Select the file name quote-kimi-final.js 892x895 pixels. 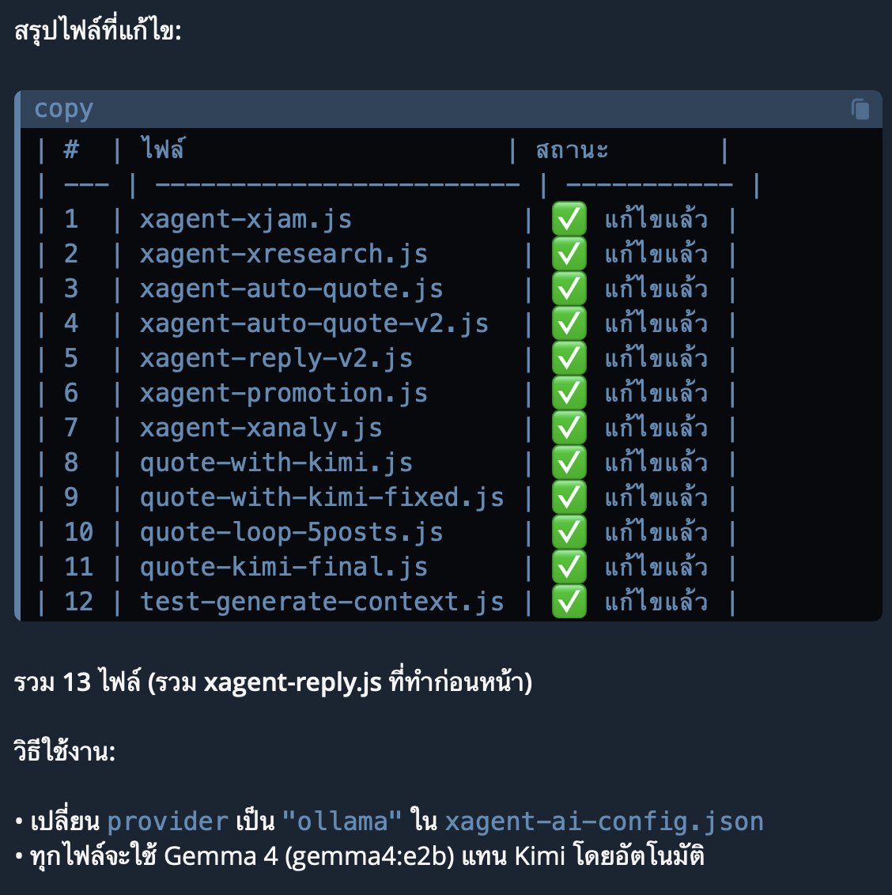pos(284,568)
